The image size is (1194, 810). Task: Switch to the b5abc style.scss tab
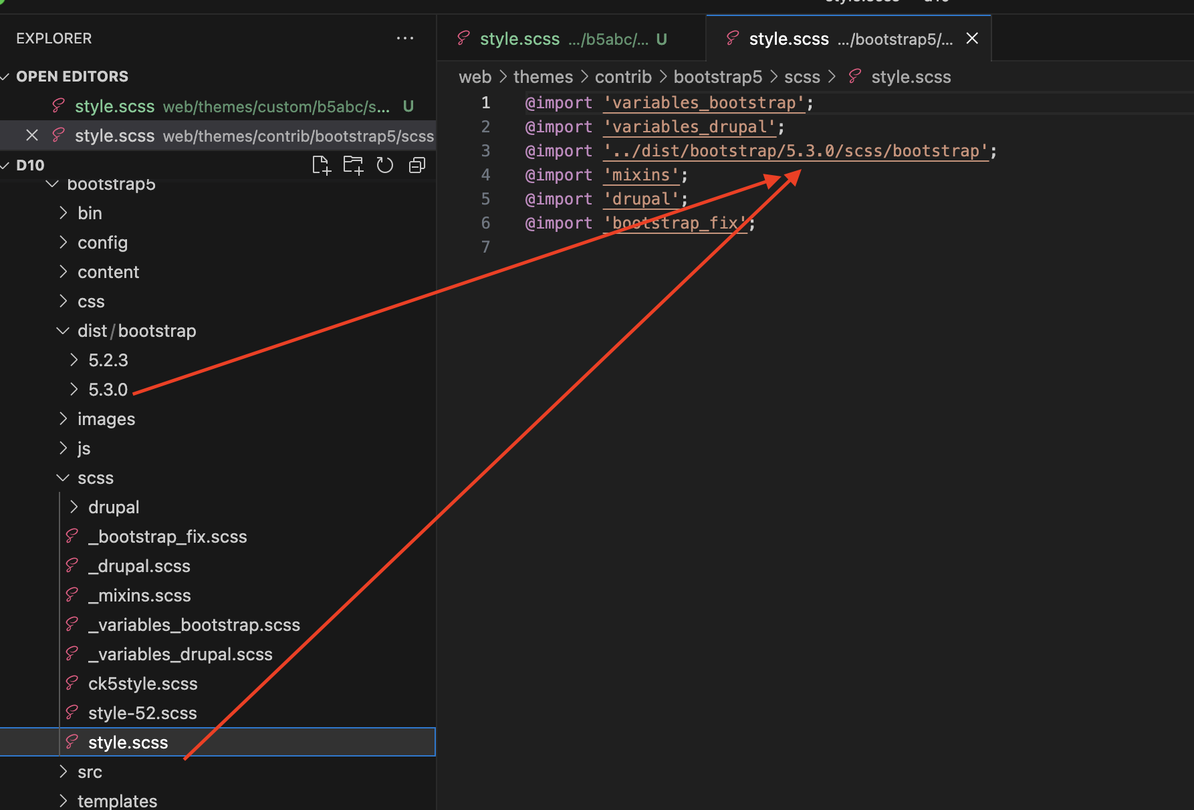(563, 39)
